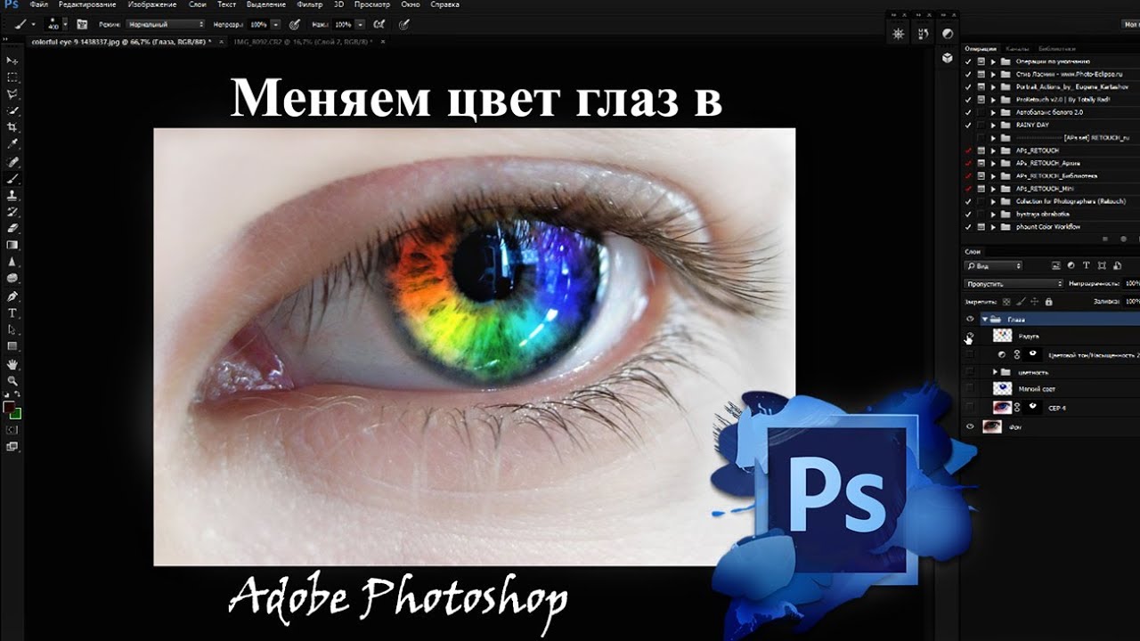The image size is (1140, 641).
Task: Open the Файл menu
Action: [38, 4]
